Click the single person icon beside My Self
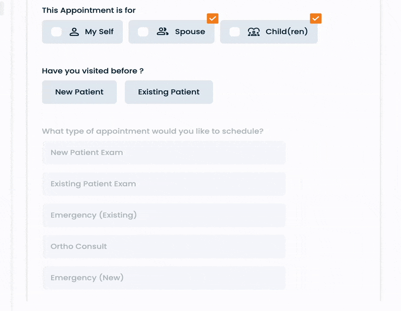The height and width of the screenshot is (311, 401). click(74, 32)
